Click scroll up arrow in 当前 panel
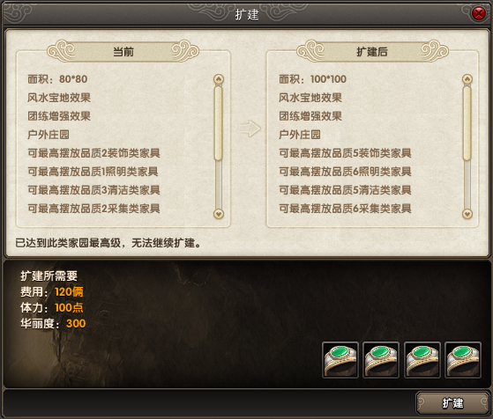Image resolution: width=493 pixels, height=419 pixels. (219, 79)
